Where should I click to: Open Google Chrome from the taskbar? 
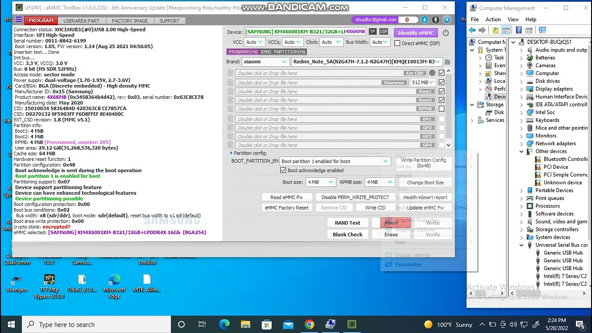309,324
